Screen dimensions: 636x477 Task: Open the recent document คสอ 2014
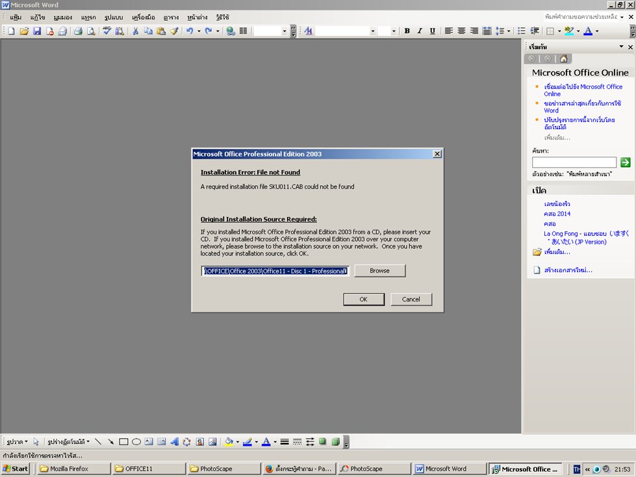coord(557,214)
